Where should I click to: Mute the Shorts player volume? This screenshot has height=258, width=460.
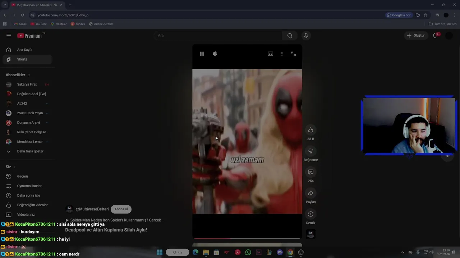(x=215, y=54)
